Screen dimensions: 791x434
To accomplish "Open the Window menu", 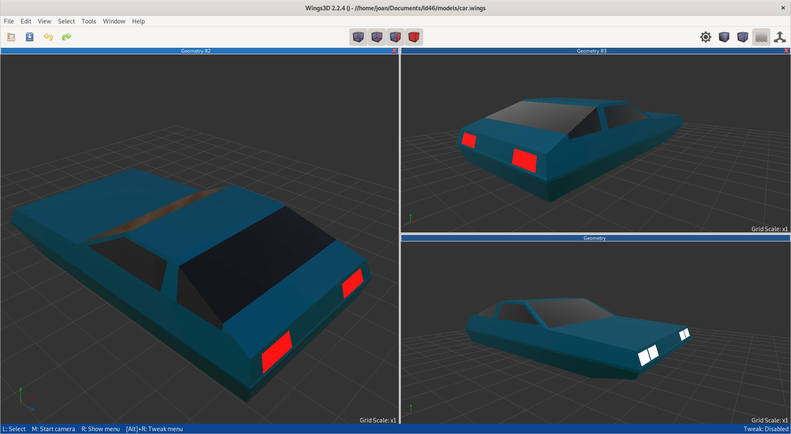I will pyautogui.click(x=114, y=21).
